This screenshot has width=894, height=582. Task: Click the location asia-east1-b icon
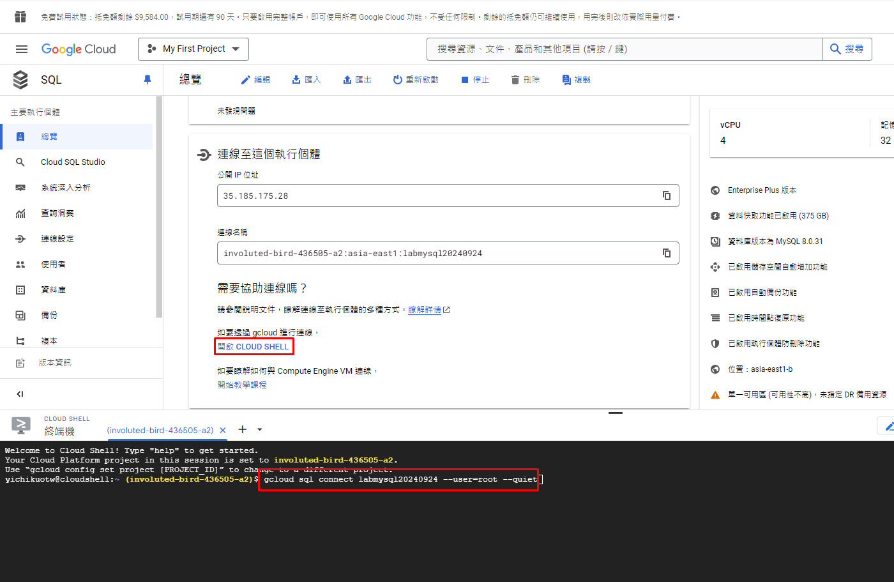click(x=715, y=369)
